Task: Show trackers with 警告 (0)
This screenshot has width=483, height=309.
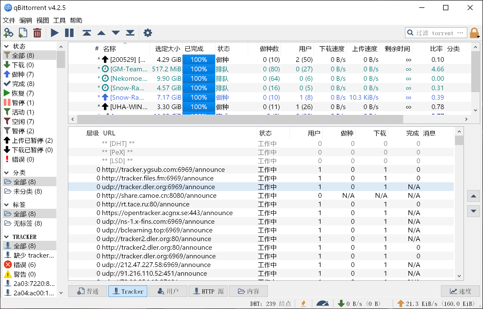Action: (30, 274)
